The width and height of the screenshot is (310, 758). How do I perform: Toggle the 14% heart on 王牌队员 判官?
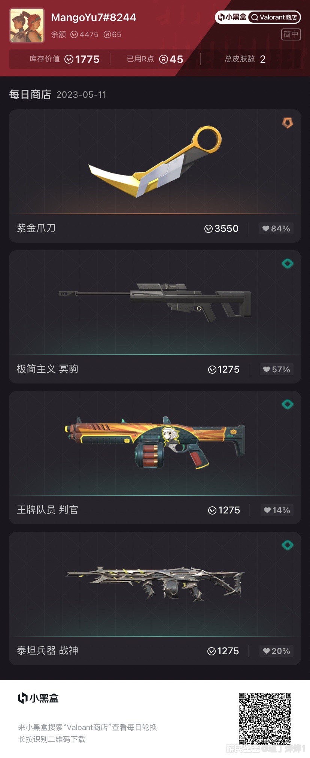[x=277, y=510]
